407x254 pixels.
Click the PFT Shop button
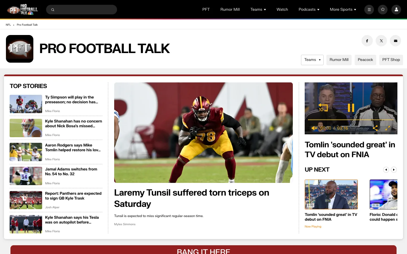tap(391, 60)
